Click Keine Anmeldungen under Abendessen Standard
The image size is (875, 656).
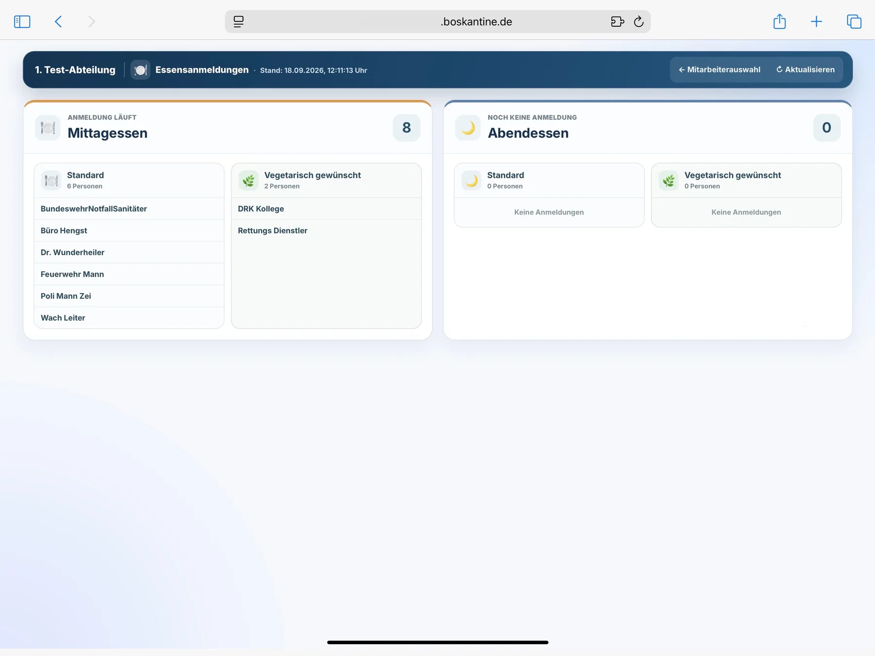(549, 212)
